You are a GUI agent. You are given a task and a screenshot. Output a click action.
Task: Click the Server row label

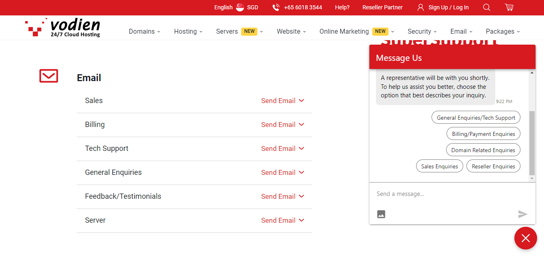click(95, 220)
